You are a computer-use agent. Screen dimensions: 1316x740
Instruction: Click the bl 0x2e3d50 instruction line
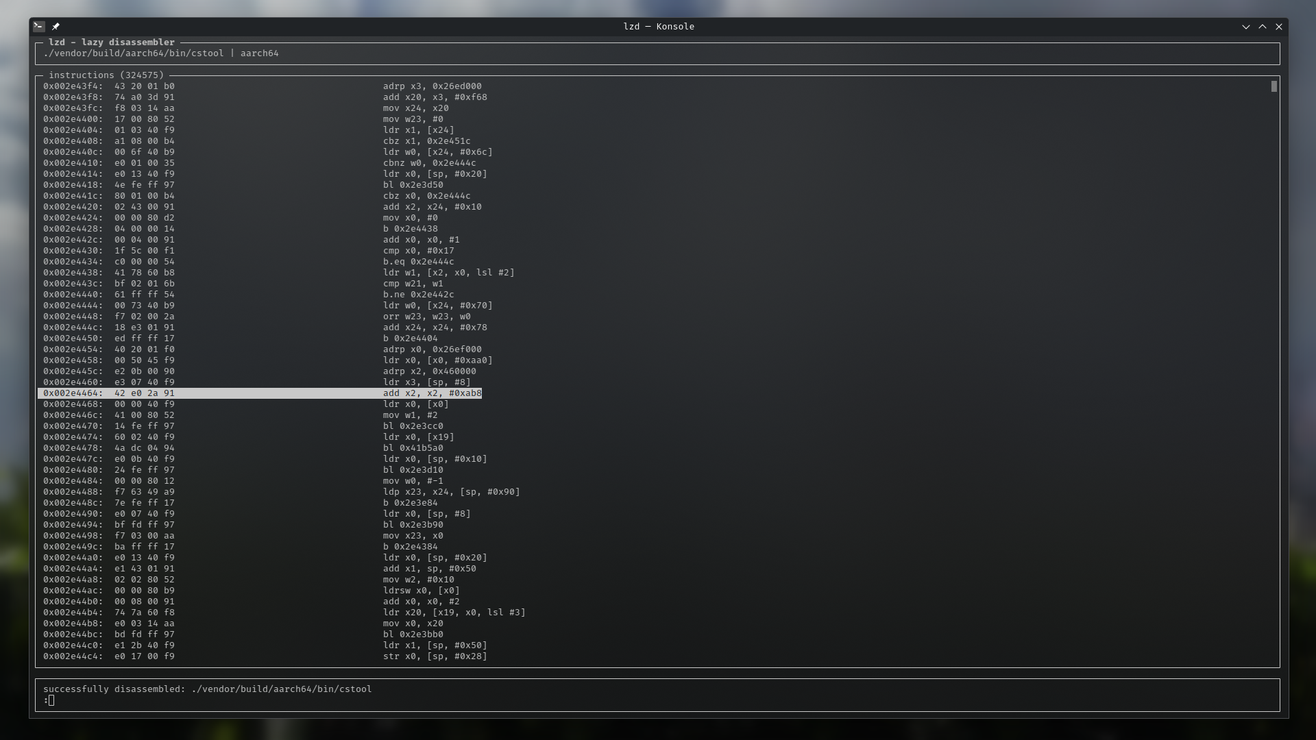pos(413,185)
